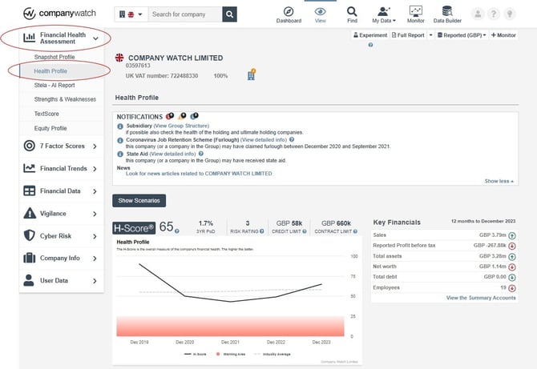This screenshot has width=537, height=369.
Task: Open View Group Structure link
Action: coord(181,126)
